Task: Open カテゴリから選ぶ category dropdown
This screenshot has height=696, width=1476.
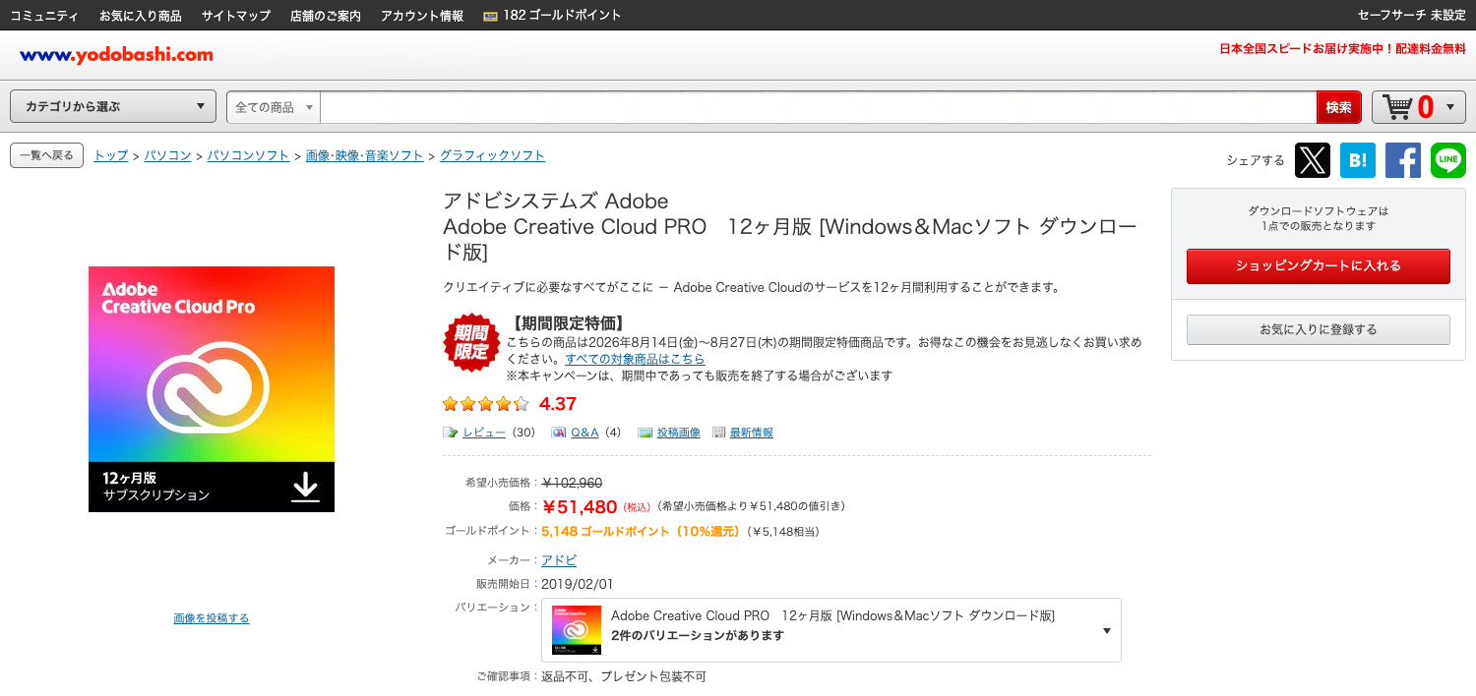Action: 113,107
